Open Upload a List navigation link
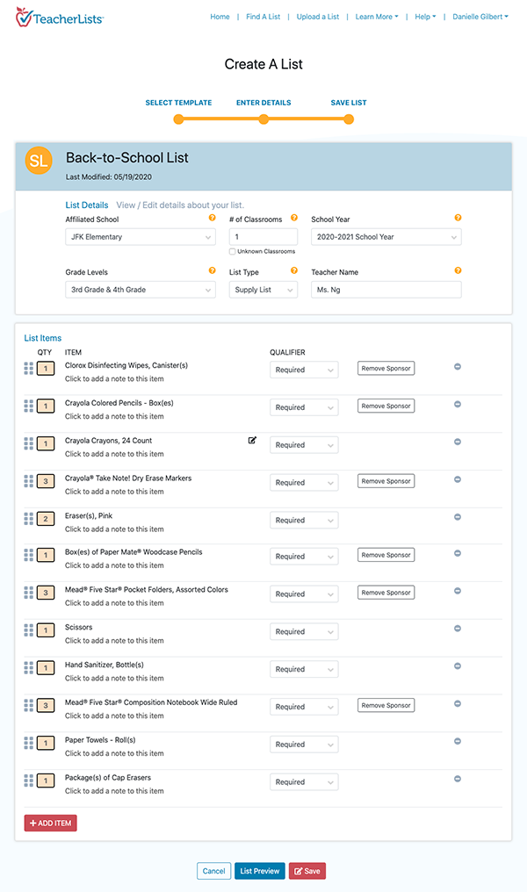Image resolution: width=527 pixels, height=892 pixels. (318, 17)
